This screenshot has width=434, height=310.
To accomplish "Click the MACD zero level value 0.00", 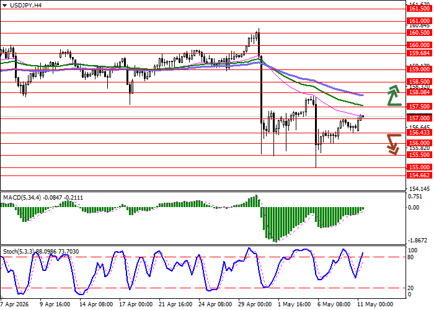I will (x=414, y=208).
